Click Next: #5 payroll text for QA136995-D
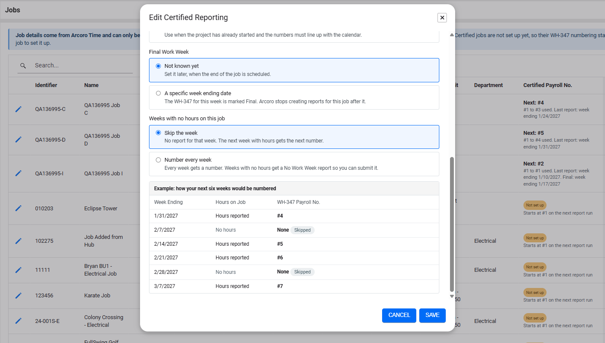Screen dimensions: 605x343 [534, 133]
